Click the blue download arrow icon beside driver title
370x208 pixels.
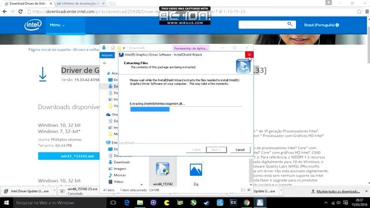[x=43, y=75]
